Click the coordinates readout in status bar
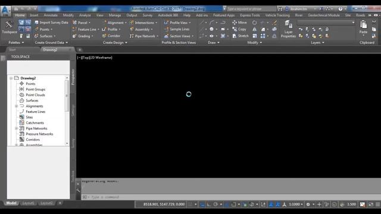Viewport: 381px width, 214px height. [164, 204]
